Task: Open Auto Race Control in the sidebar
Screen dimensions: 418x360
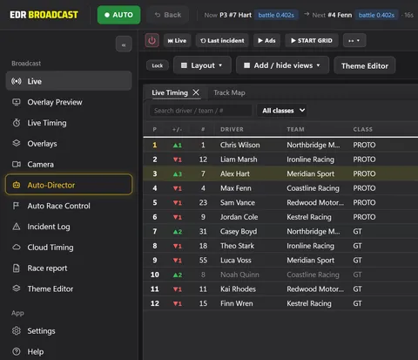Action: [x=69, y=206]
